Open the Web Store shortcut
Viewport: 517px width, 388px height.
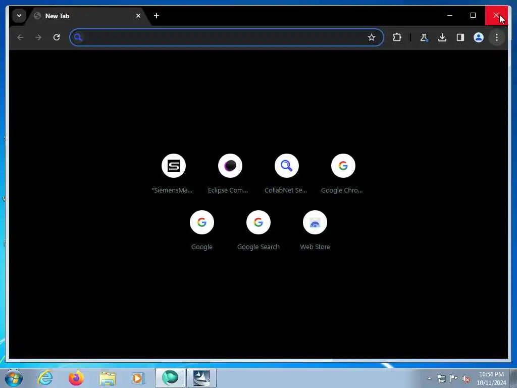(x=315, y=230)
